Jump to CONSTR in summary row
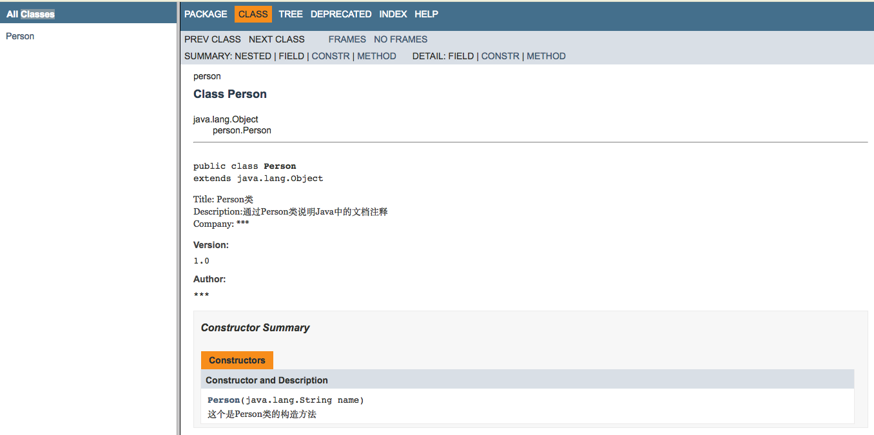This screenshot has height=435, width=874. coord(331,56)
